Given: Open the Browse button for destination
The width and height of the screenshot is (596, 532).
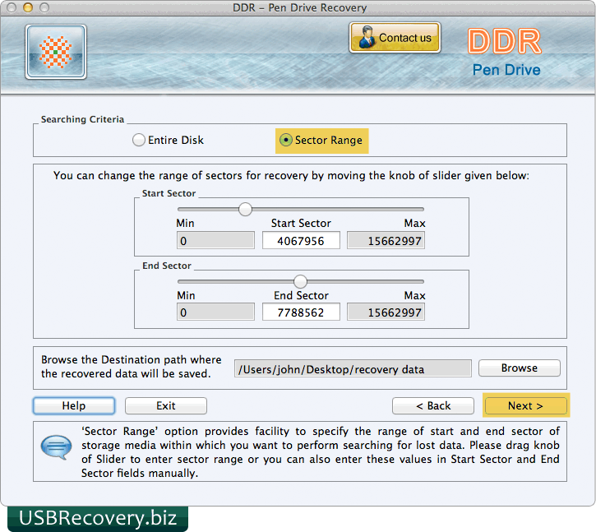Looking at the screenshot, I should pyautogui.click(x=520, y=368).
